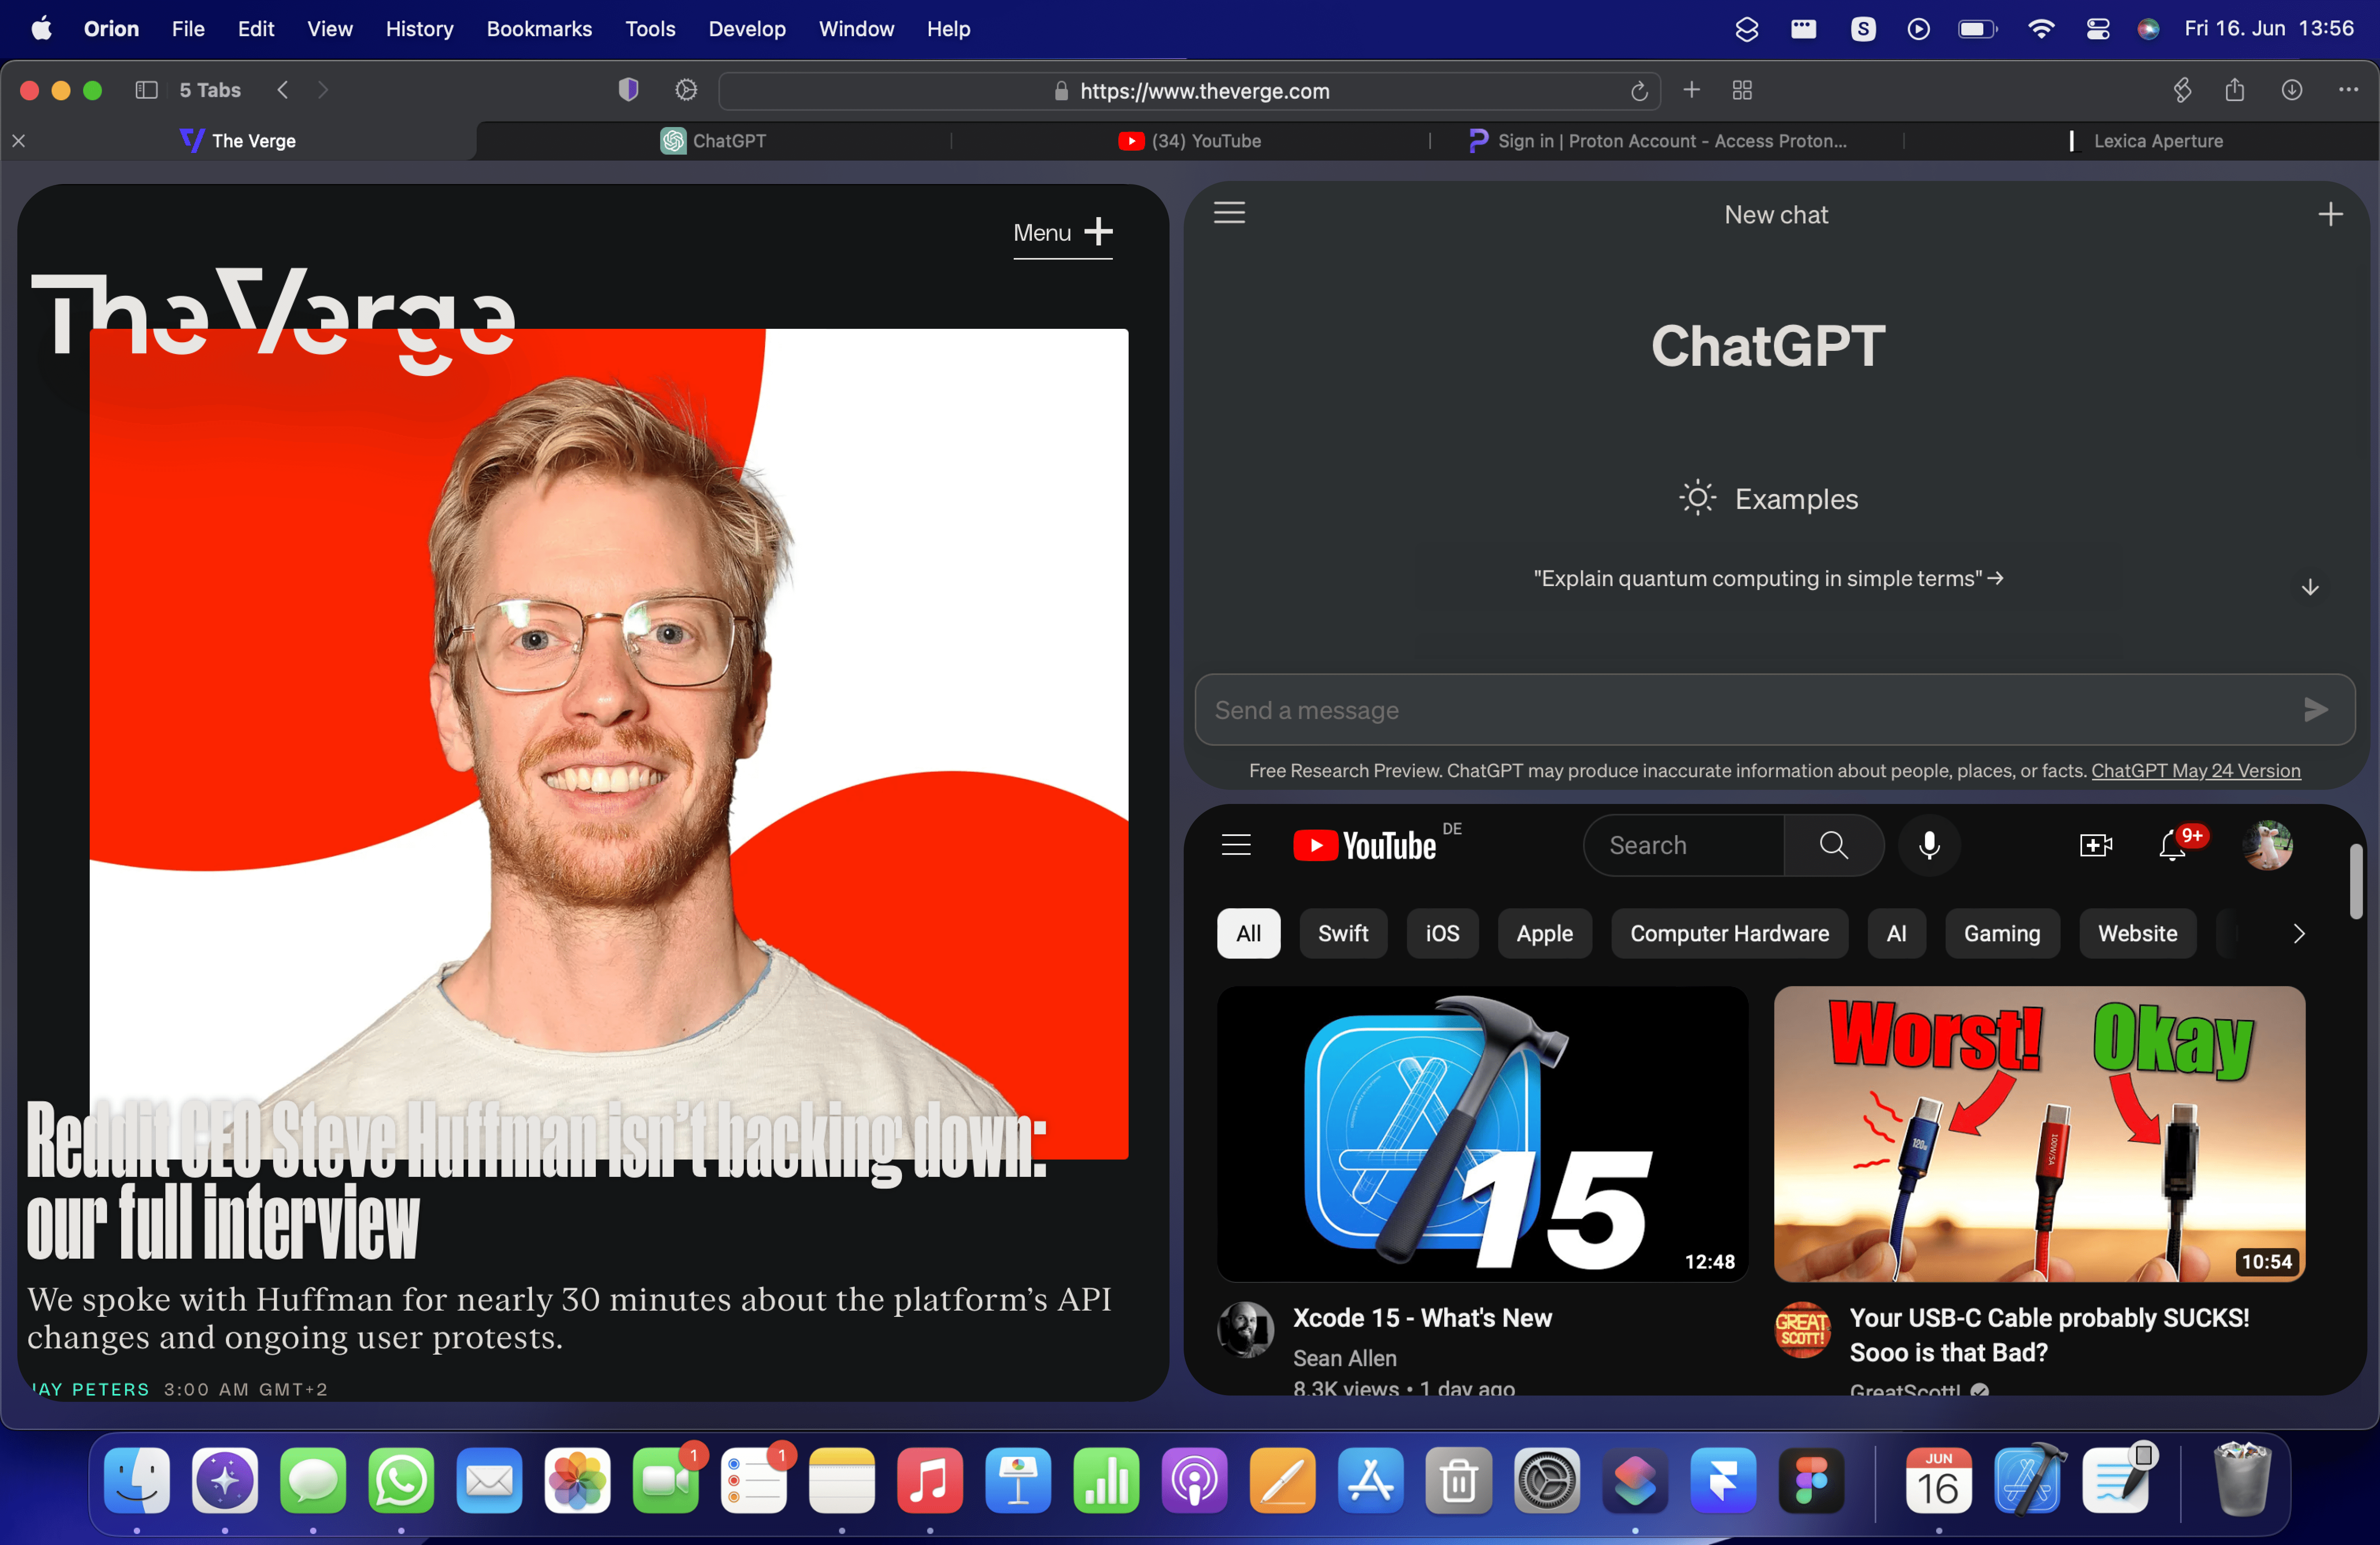Open the YouTube create video button
This screenshot has width=2380, height=1545.
tap(2095, 845)
